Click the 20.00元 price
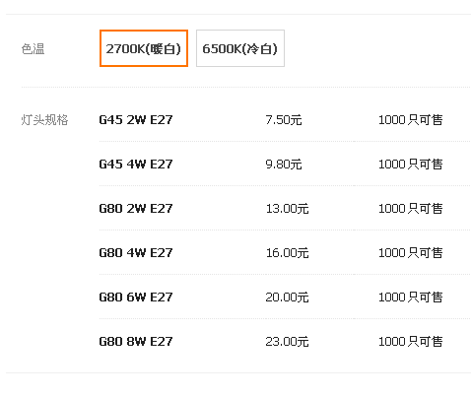 [x=287, y=298]
